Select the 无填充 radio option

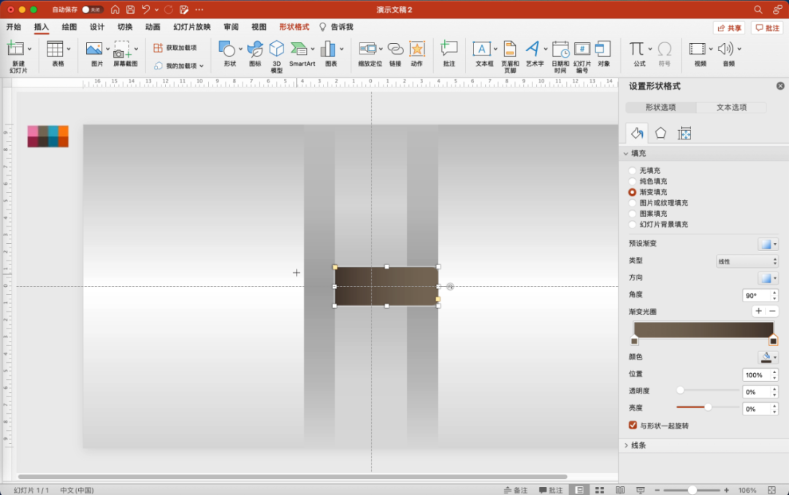[x=633, y=170]
